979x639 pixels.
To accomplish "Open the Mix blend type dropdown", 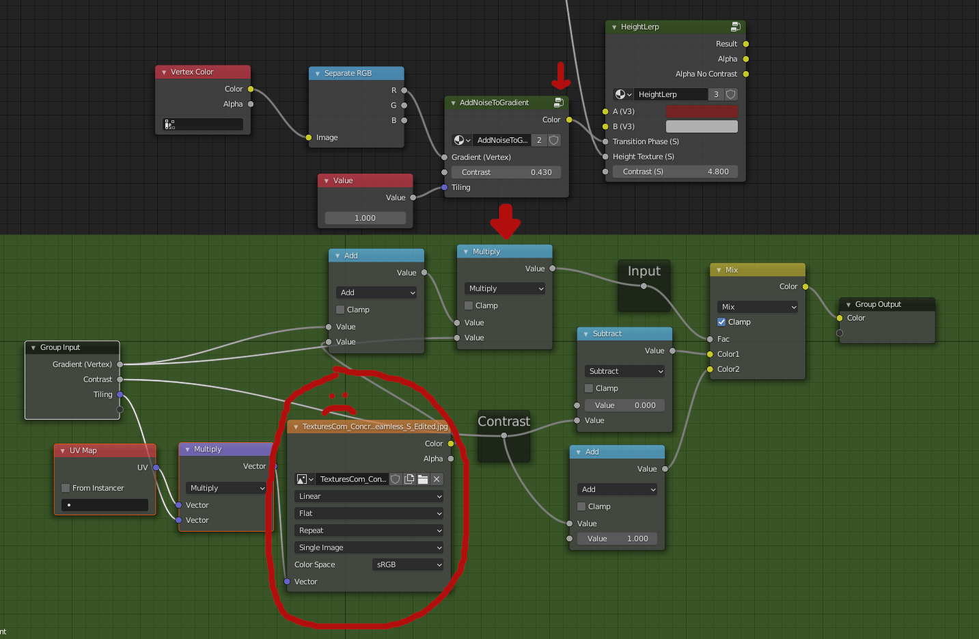I will coord(758,307).
